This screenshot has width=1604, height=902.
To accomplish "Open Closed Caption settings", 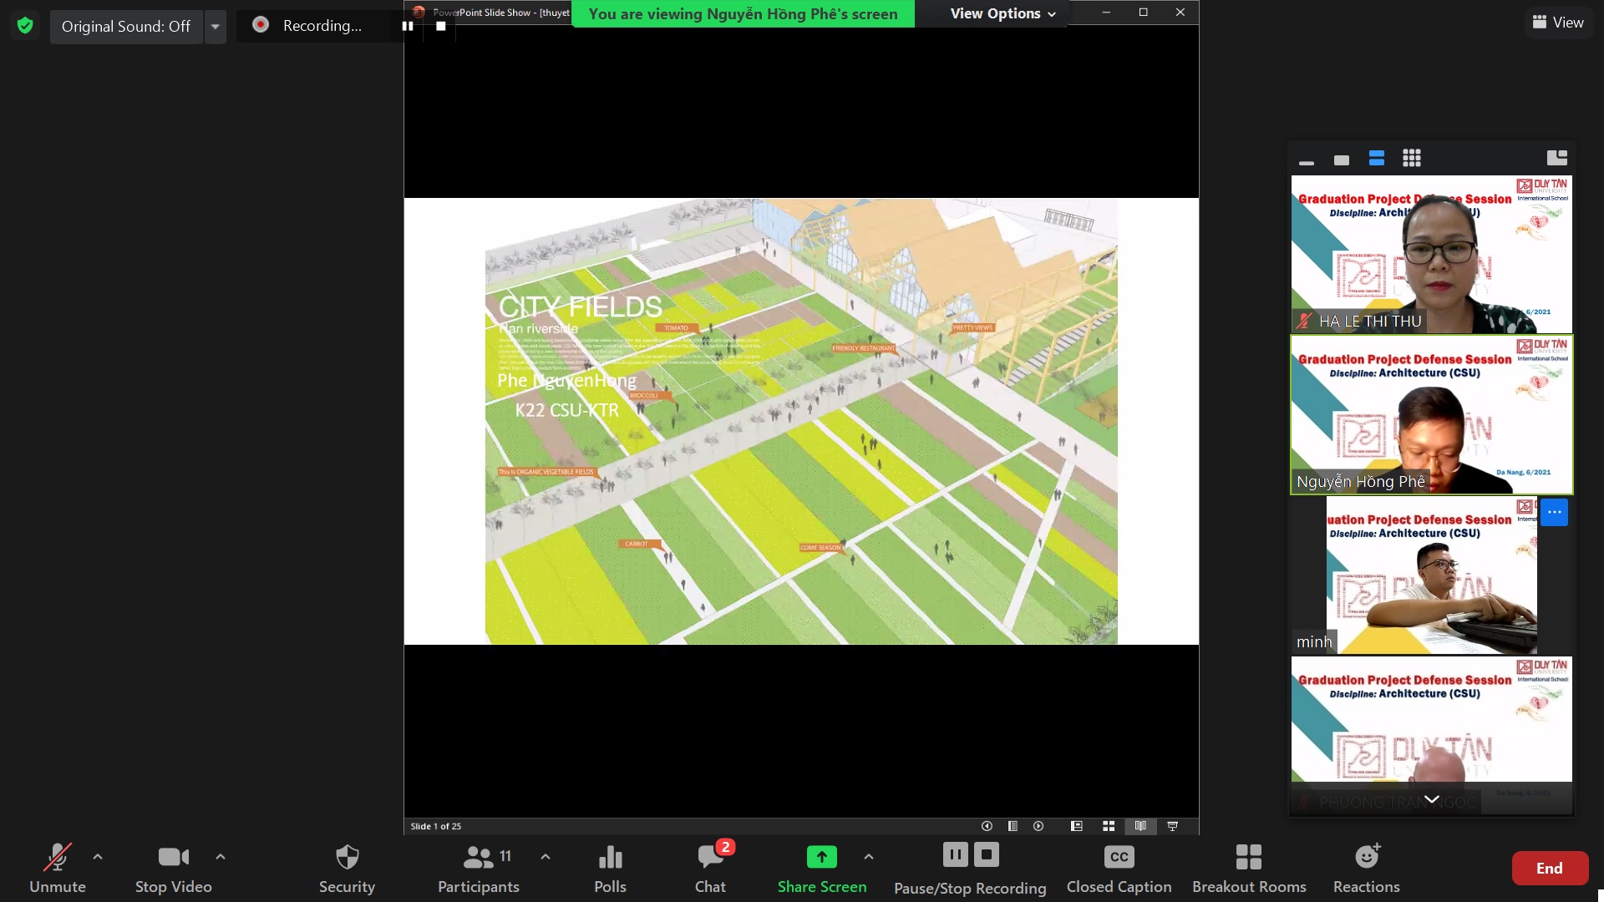I will click(1119, 869).
